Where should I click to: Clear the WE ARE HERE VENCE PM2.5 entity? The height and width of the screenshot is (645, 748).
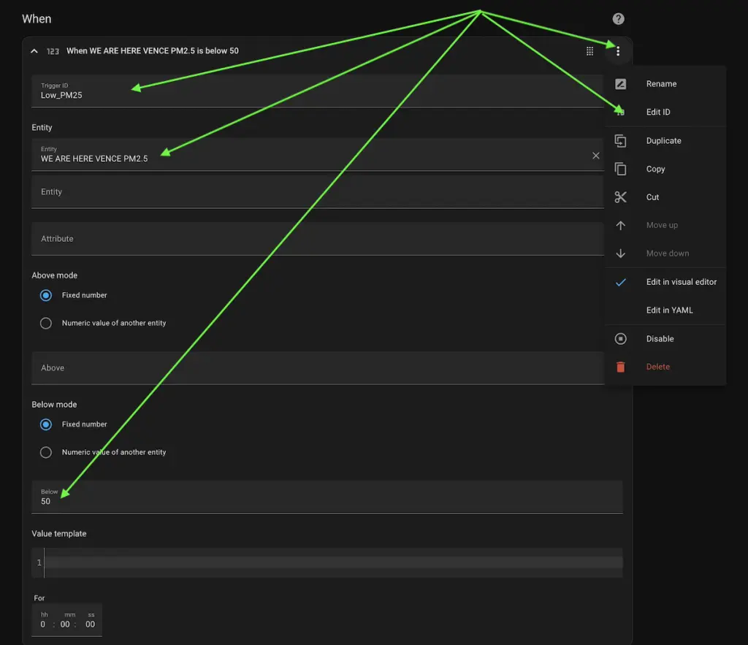pos(595,156)
